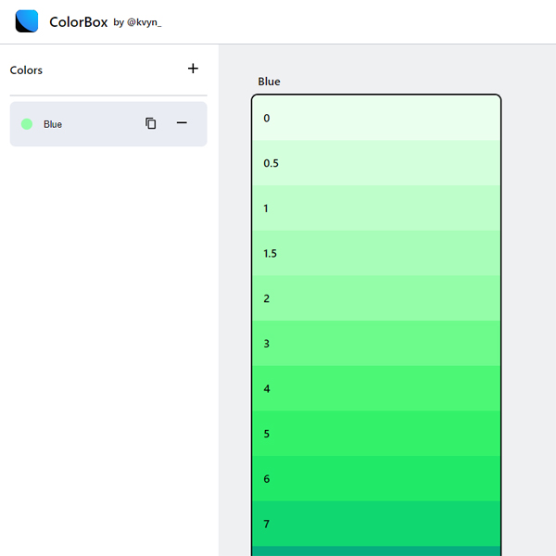The height and width of the screenshot is (556, 556).
Task: Click the swatch labeled 7
Action: pos(376,524)
